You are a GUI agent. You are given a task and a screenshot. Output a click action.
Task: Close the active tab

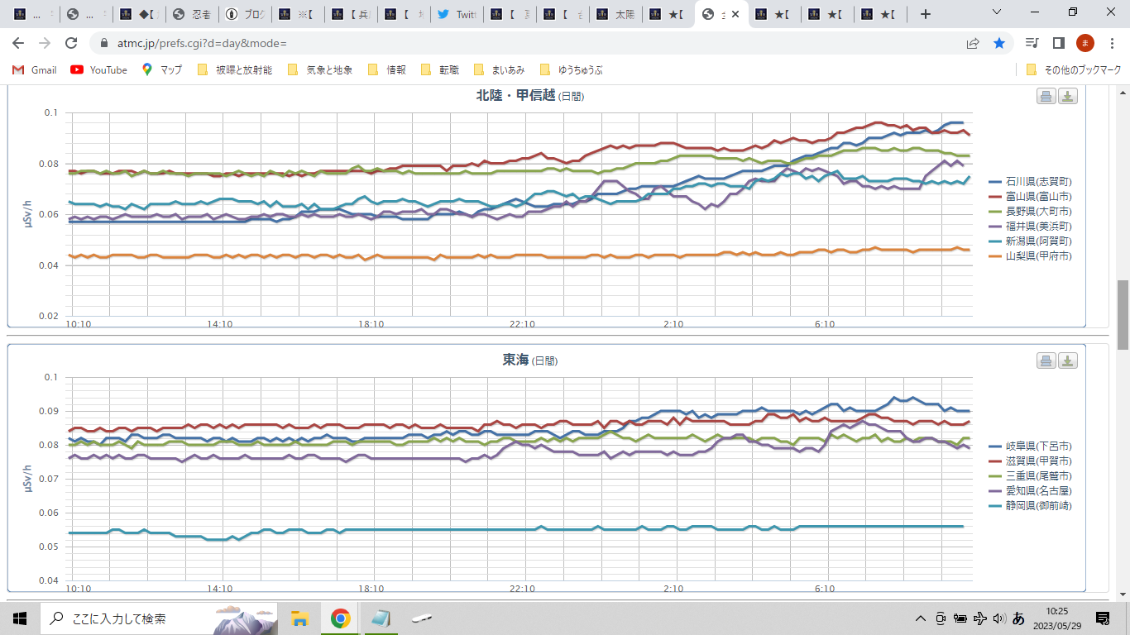(x=735, y=14)
